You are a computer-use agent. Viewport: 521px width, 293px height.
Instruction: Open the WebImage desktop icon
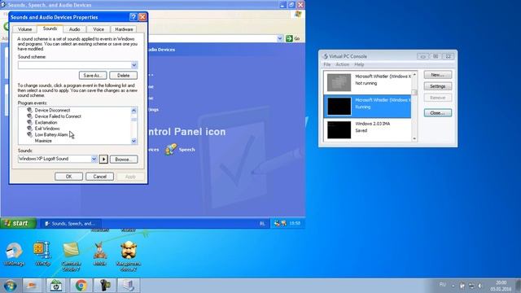click(x=14, y=254)
